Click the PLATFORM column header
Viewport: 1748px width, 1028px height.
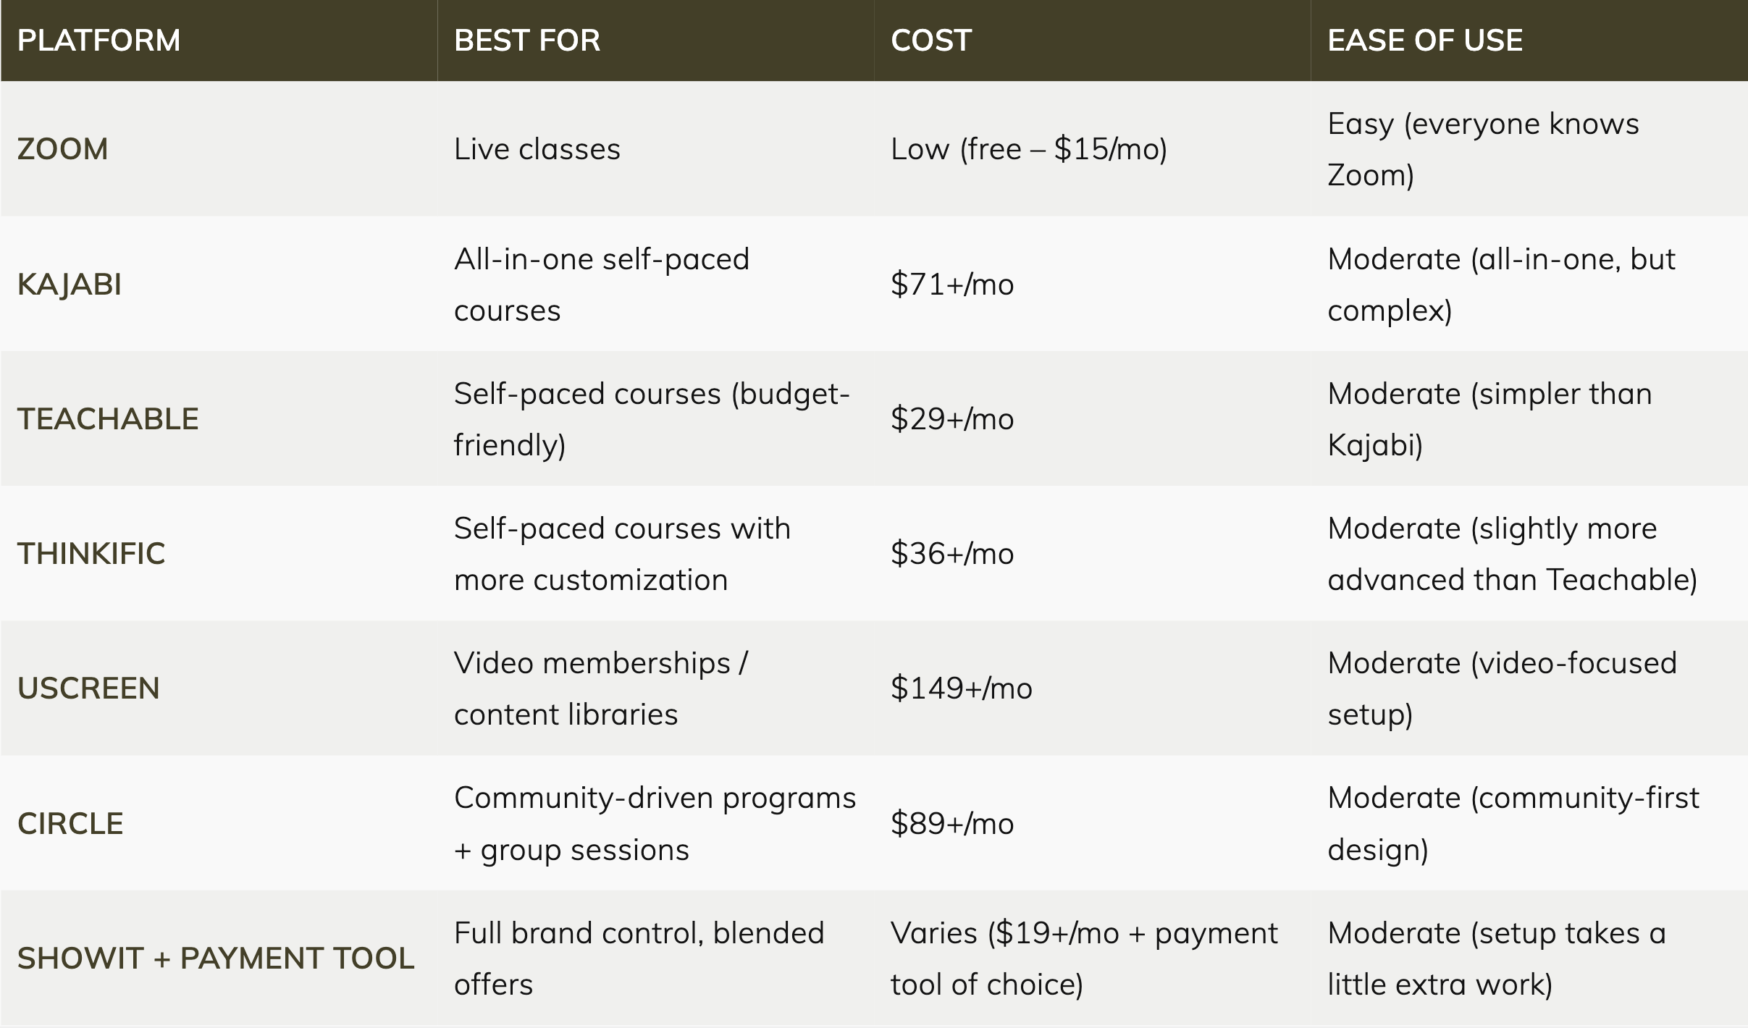click(x=99, y=41)
